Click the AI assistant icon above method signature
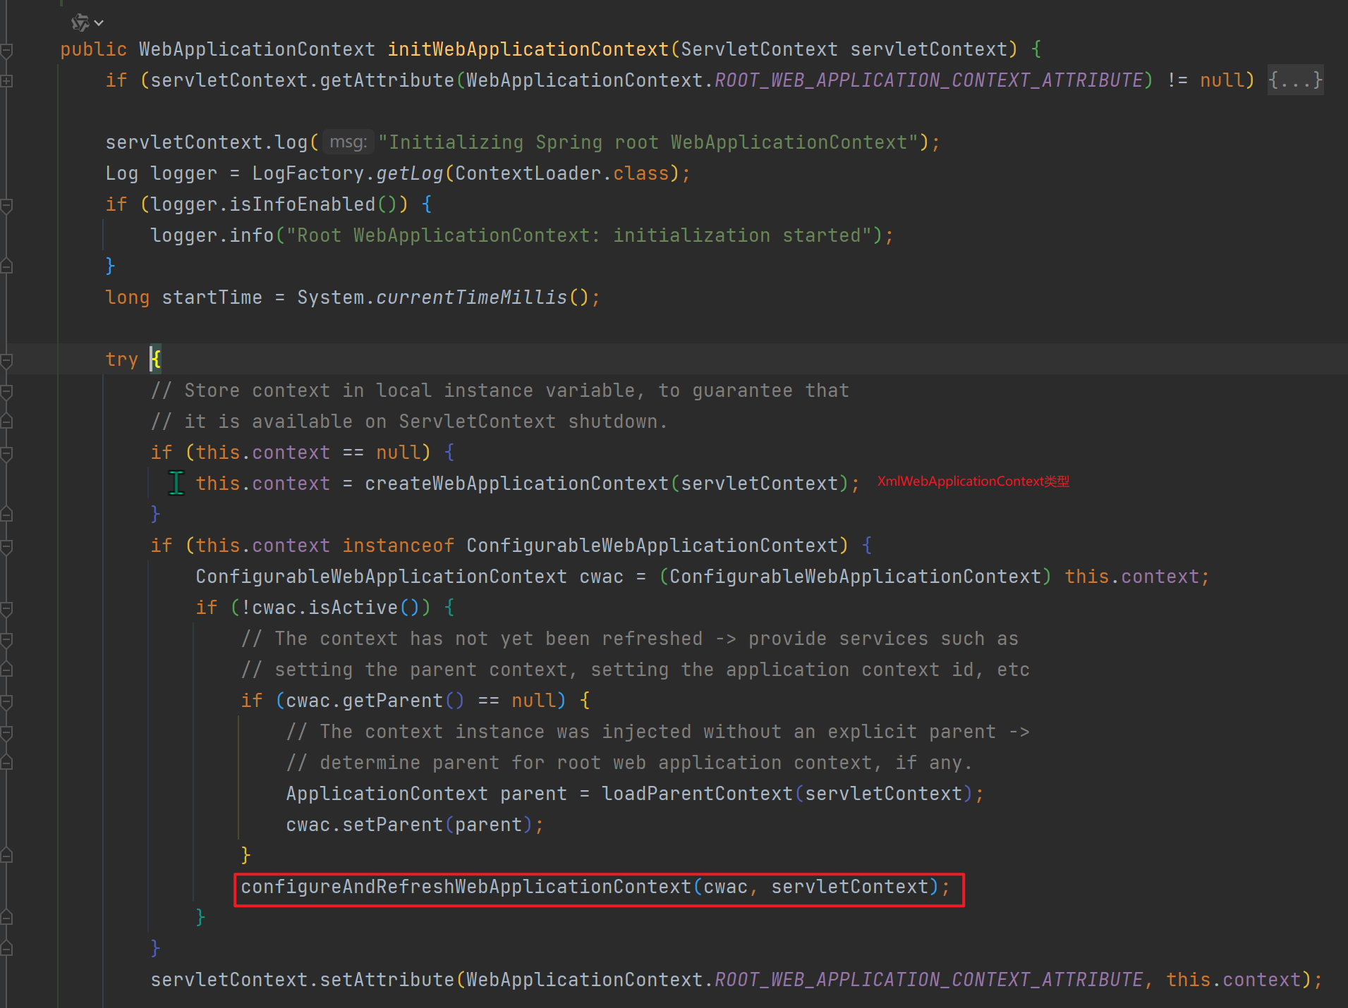Viewport: 1348px width, 1008px height. coord(80,23)
